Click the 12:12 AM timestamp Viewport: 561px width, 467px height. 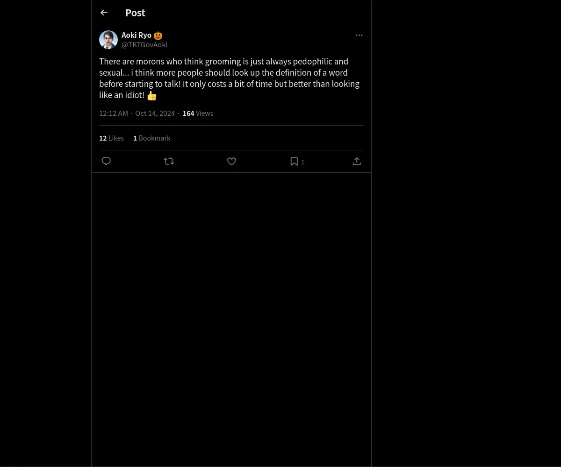(114, 113)
